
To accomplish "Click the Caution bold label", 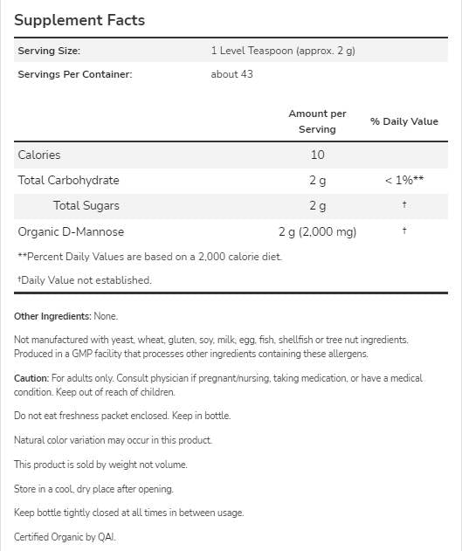I will pyautogui.click(x=31, y=378).
